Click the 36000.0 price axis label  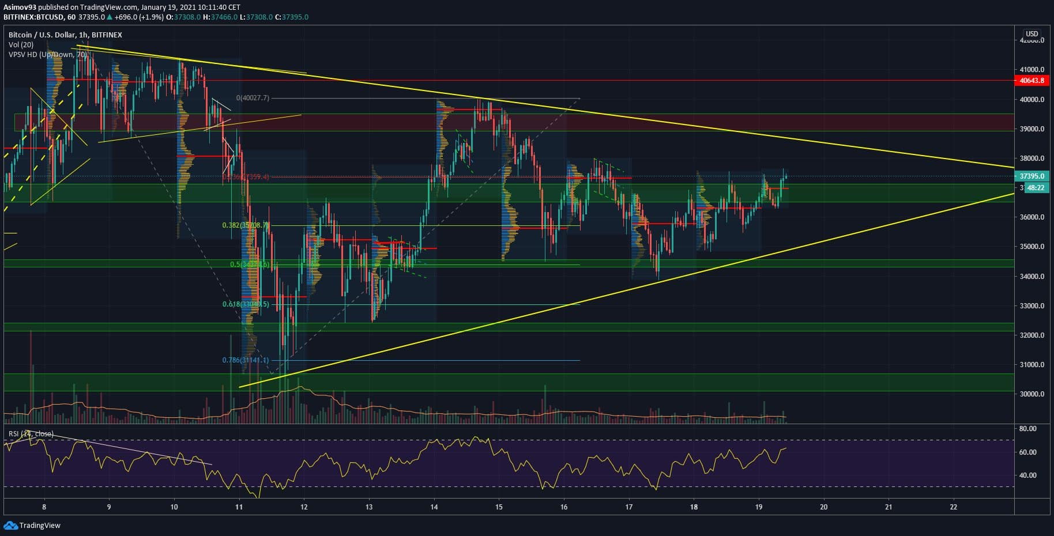pos(1032,217)
